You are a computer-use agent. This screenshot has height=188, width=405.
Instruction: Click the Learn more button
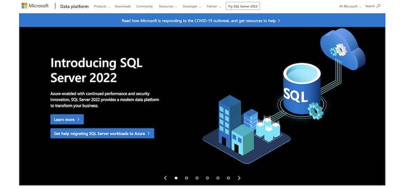(x=67, y=119)
